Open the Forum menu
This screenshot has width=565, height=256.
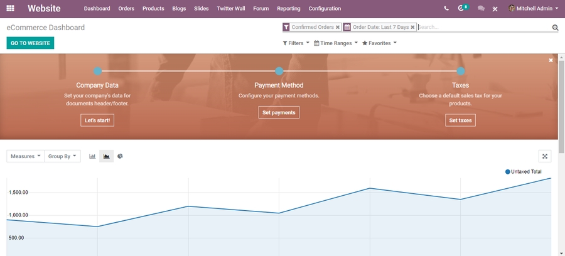pyautogui.click(x=261, y=8)
